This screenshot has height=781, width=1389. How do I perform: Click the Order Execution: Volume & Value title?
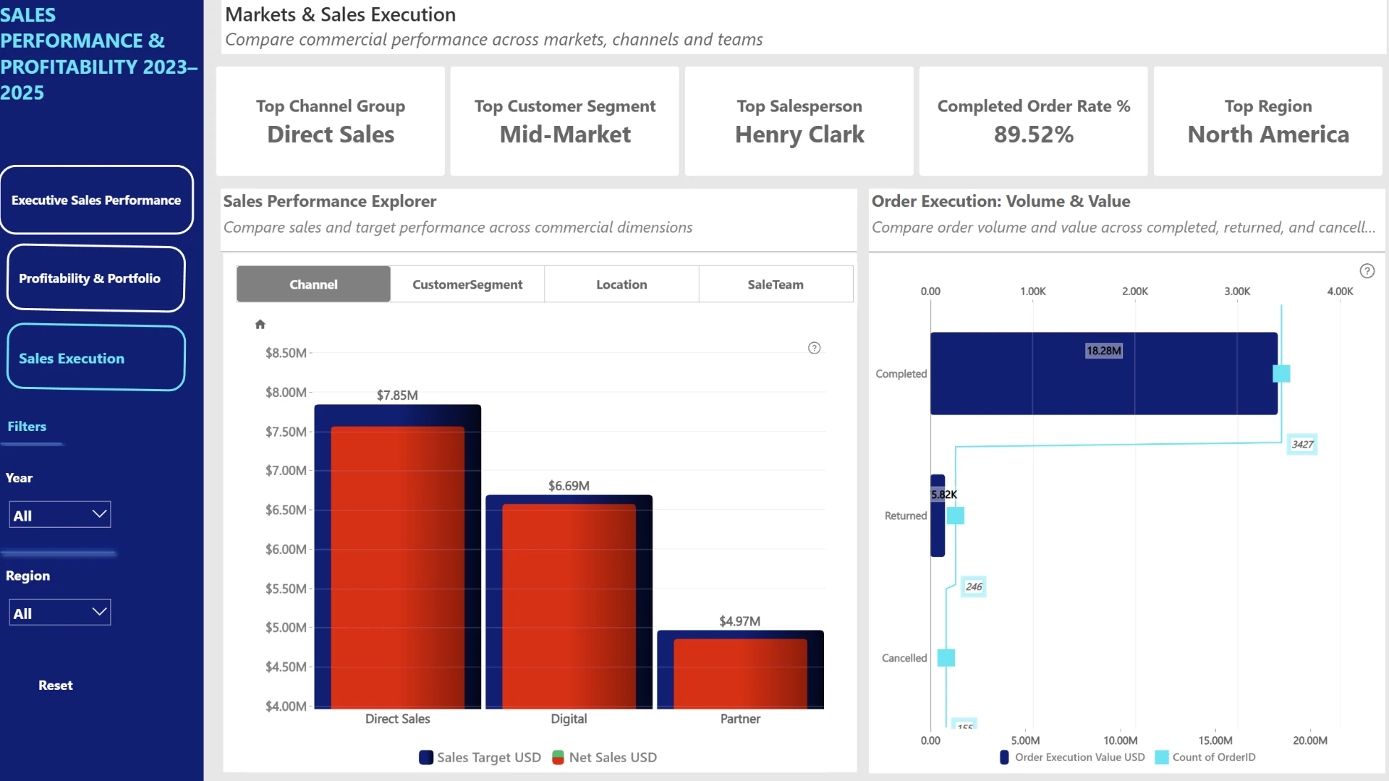tap(1001, 201)
